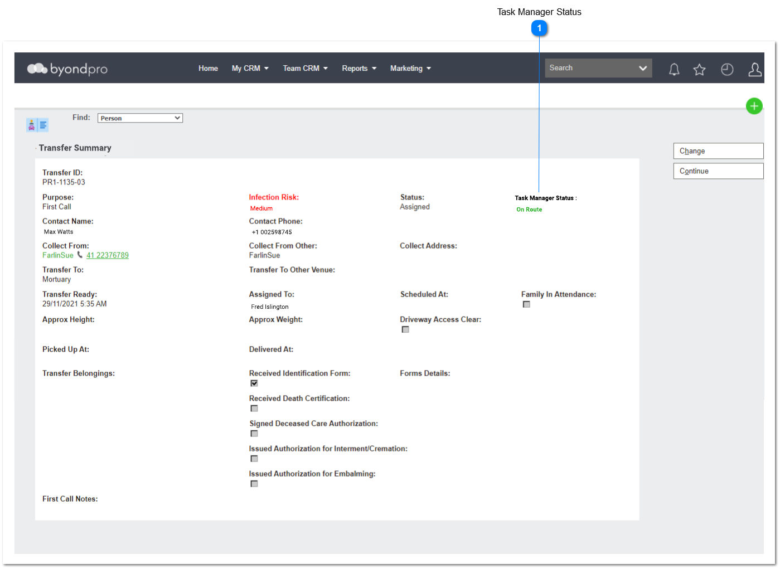Click assignee name Fred Islington
Screen dimensions: 780x569
click(x=270, y=307)
